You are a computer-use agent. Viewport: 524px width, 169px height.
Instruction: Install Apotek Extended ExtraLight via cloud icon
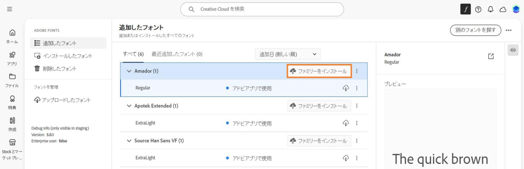click(x=346, y=123)
